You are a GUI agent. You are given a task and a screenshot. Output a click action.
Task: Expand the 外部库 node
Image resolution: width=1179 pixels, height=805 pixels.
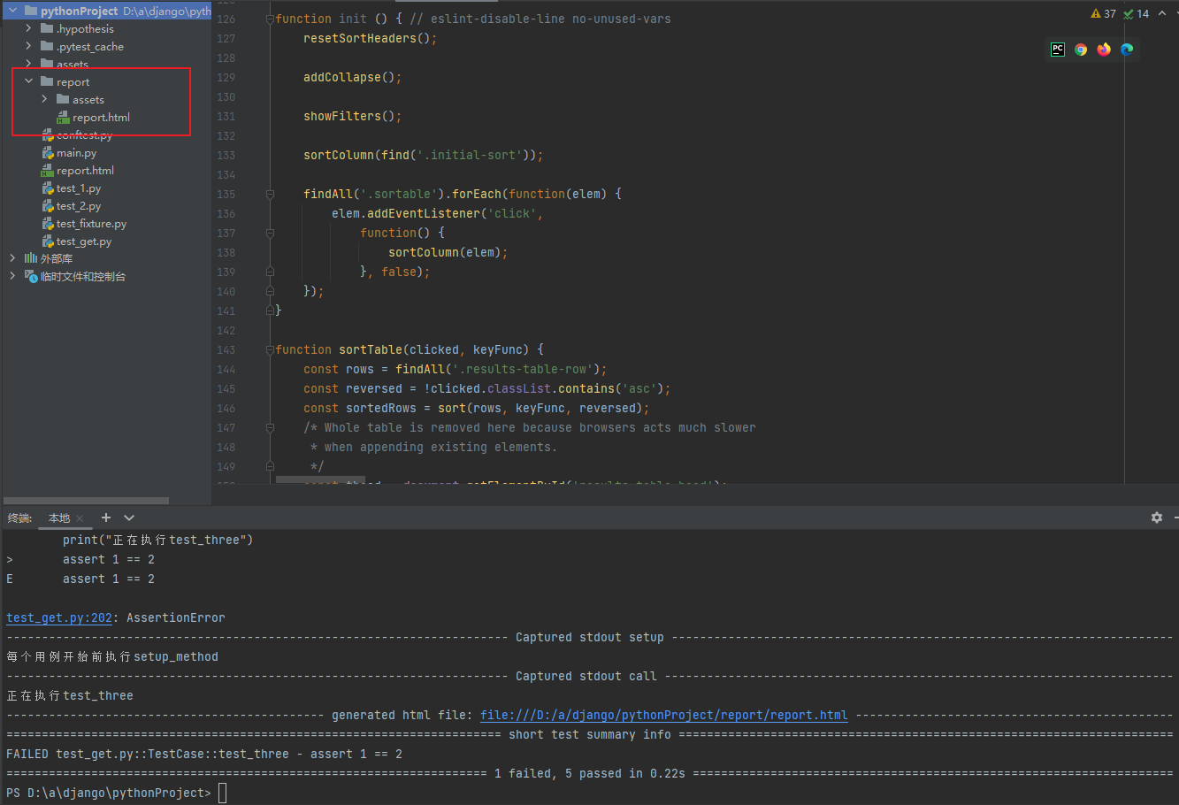coord(12,258)
